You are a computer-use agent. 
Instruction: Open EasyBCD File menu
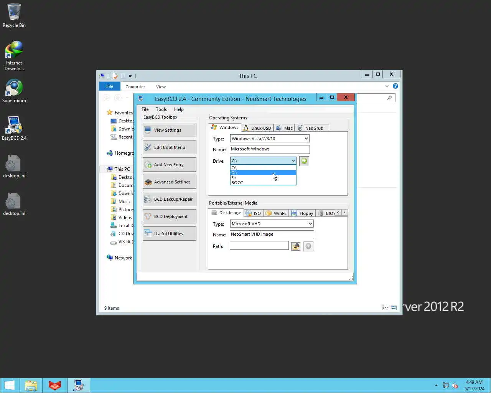pos(145,109)
